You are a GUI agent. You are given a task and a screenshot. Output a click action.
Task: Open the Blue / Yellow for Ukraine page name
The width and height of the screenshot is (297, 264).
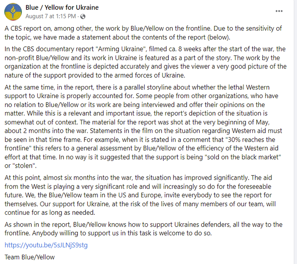pyautogui.click(x=62, y=8)
